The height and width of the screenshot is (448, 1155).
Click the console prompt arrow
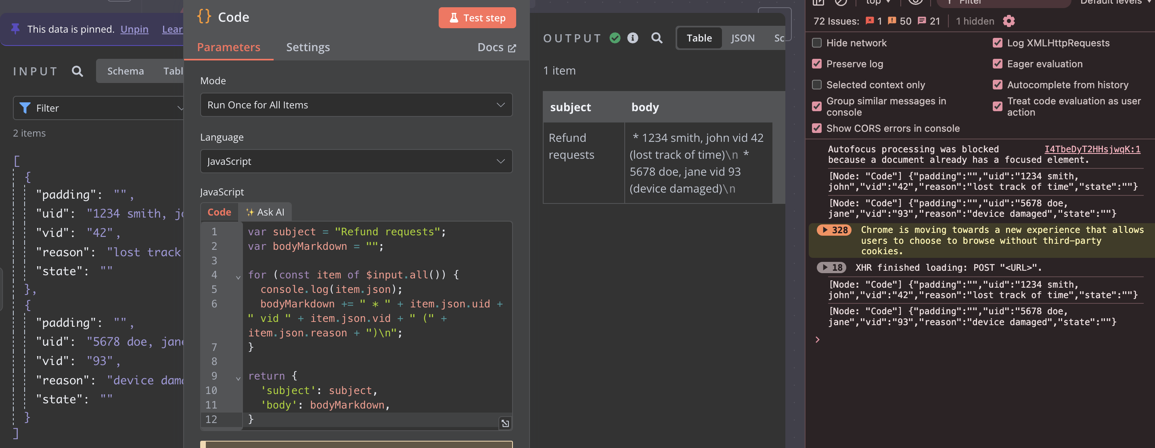(x=817, y=339)
